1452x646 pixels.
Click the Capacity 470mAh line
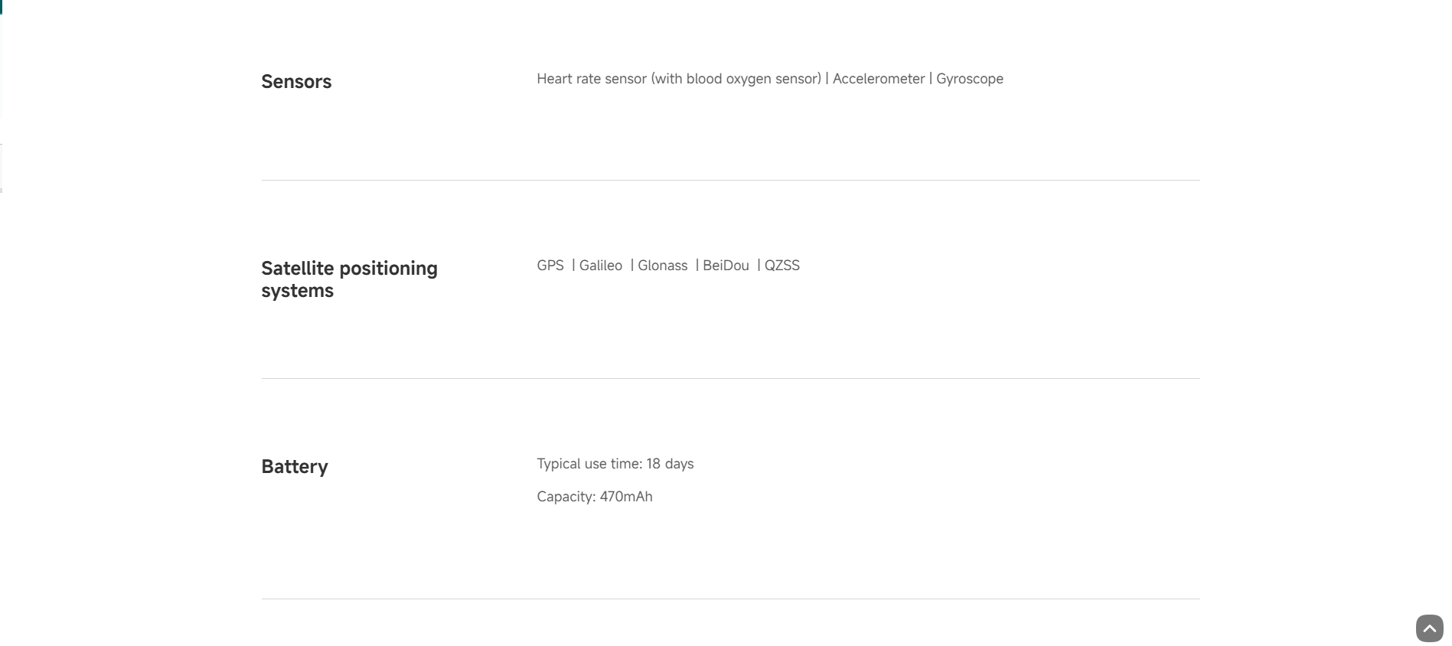click(595, 497)
